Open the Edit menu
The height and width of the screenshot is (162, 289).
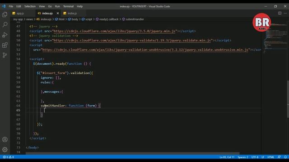click(19, 6)
